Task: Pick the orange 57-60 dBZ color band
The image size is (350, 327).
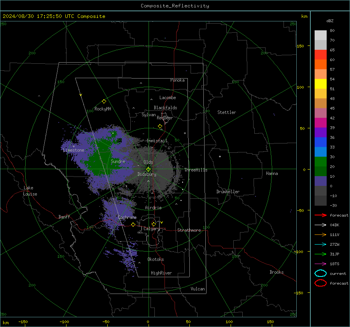Action: coord(320,65)
